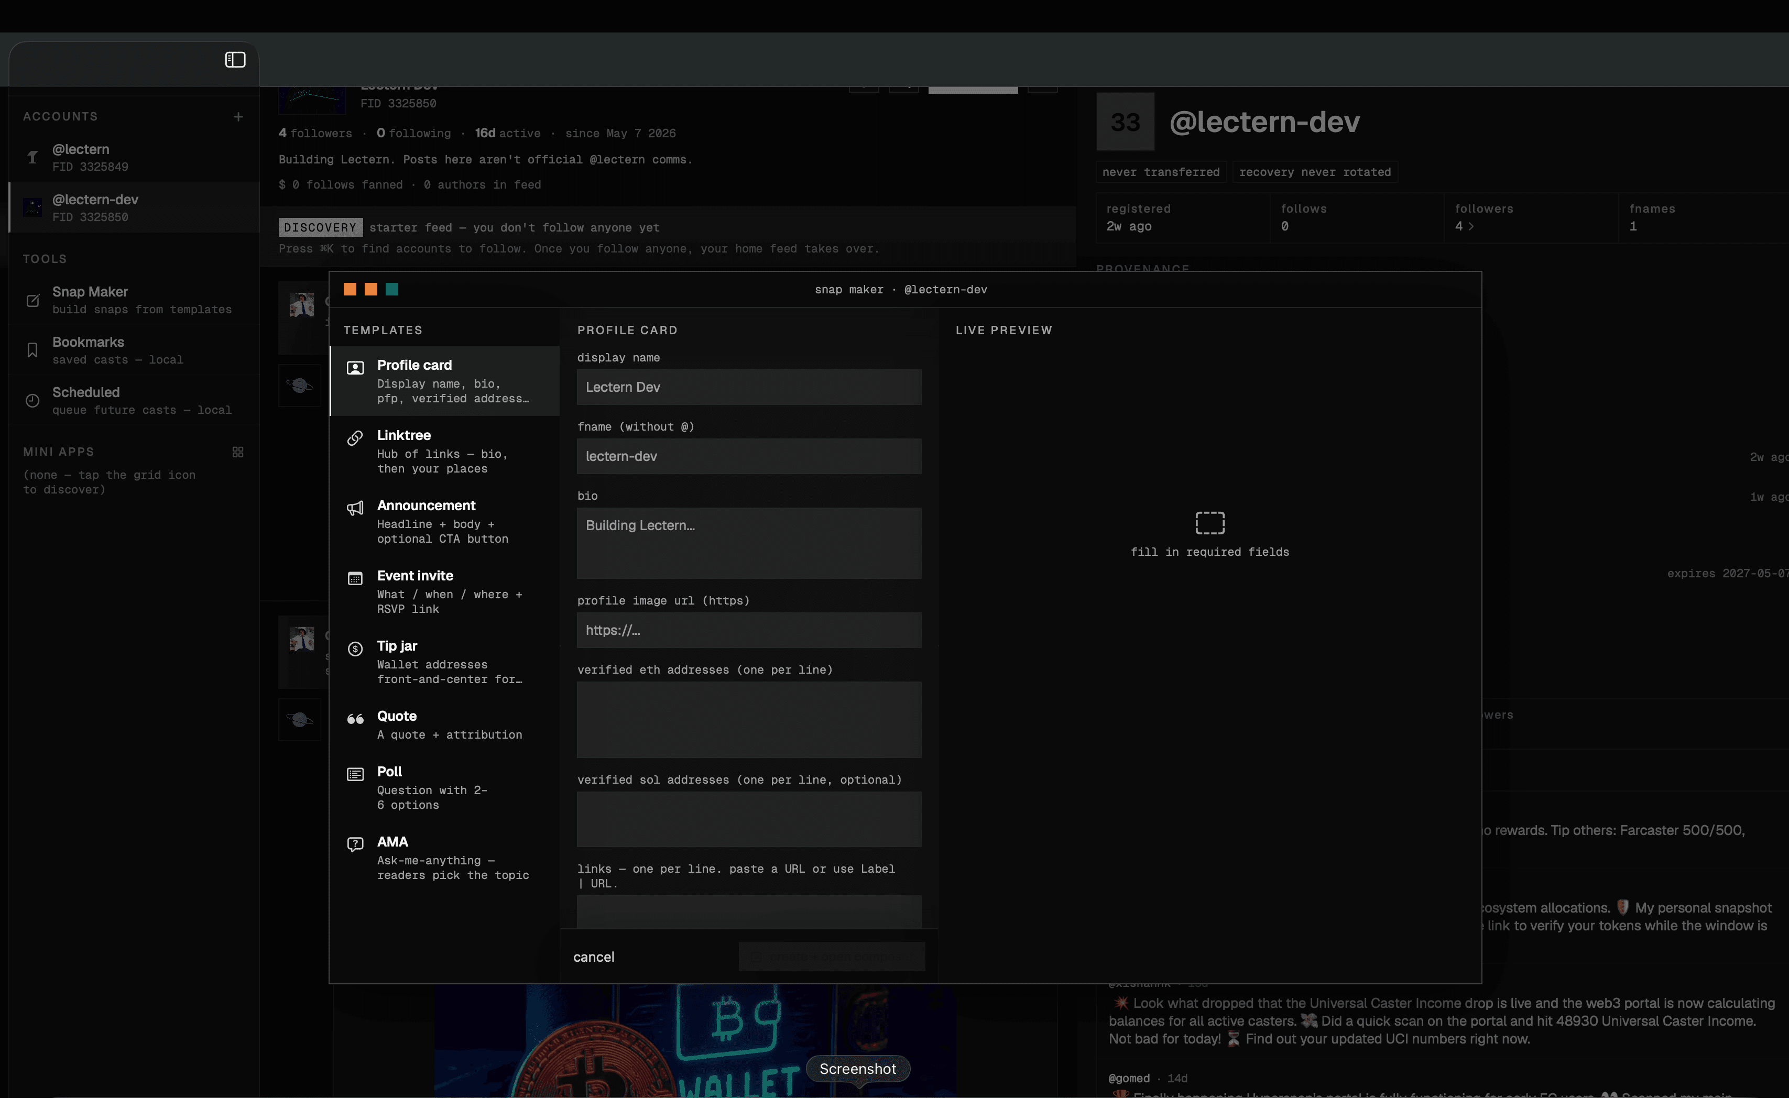
Task: Focus the verified eth addresses box
Action: click(749, 720)
